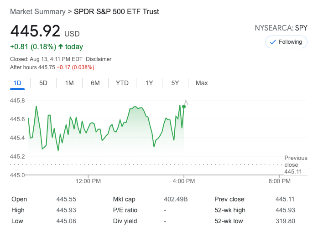Open the 6M chart range
The image size is (318, 231).
click(x=95, y=83)
